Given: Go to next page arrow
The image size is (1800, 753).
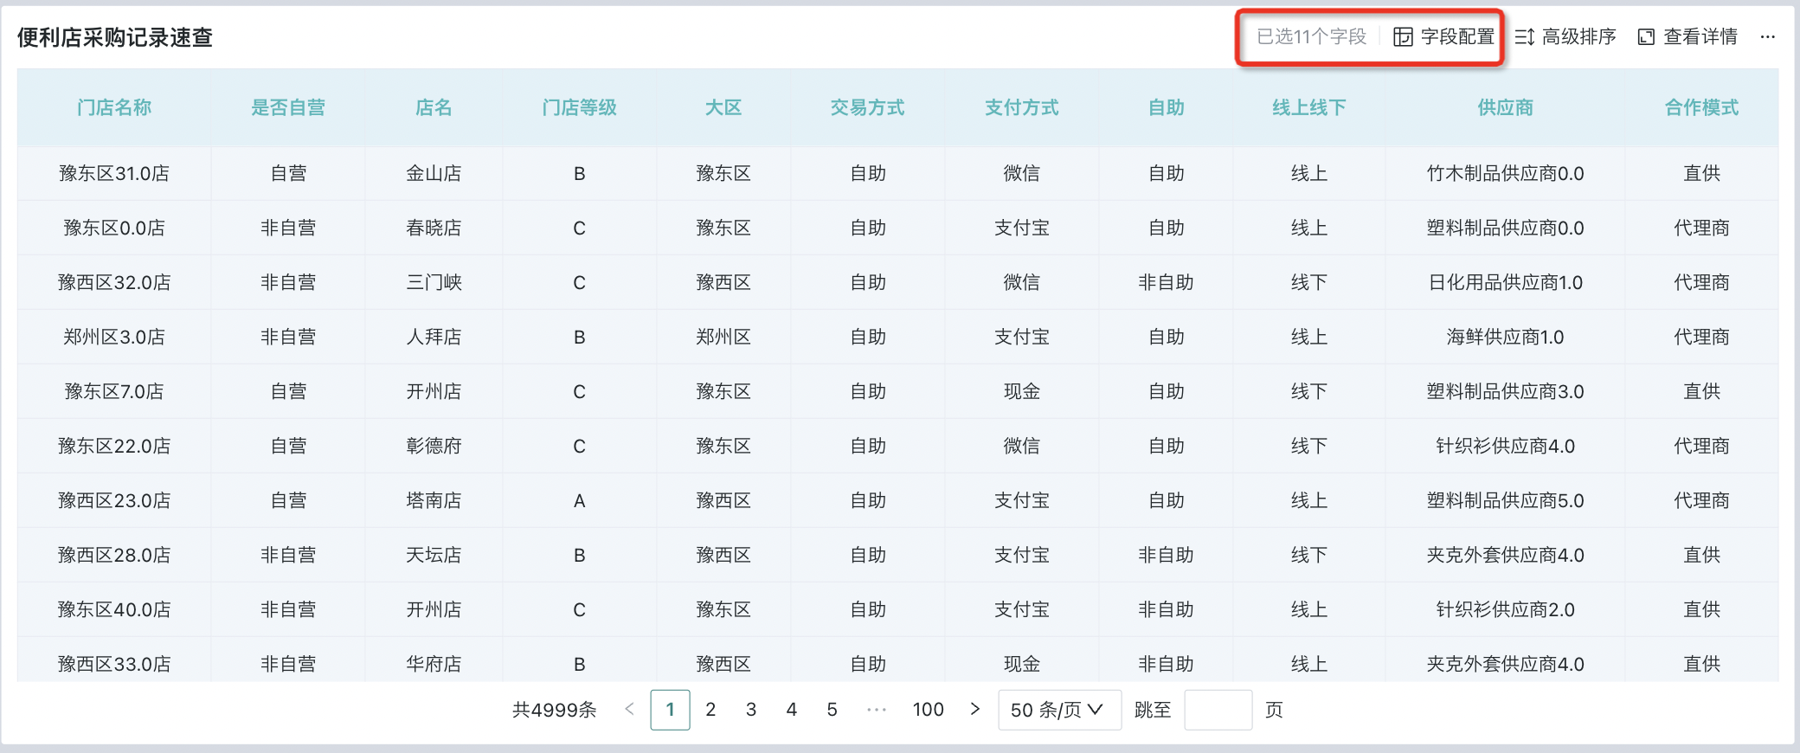Looking at the screenshot, I should (975, 709).
